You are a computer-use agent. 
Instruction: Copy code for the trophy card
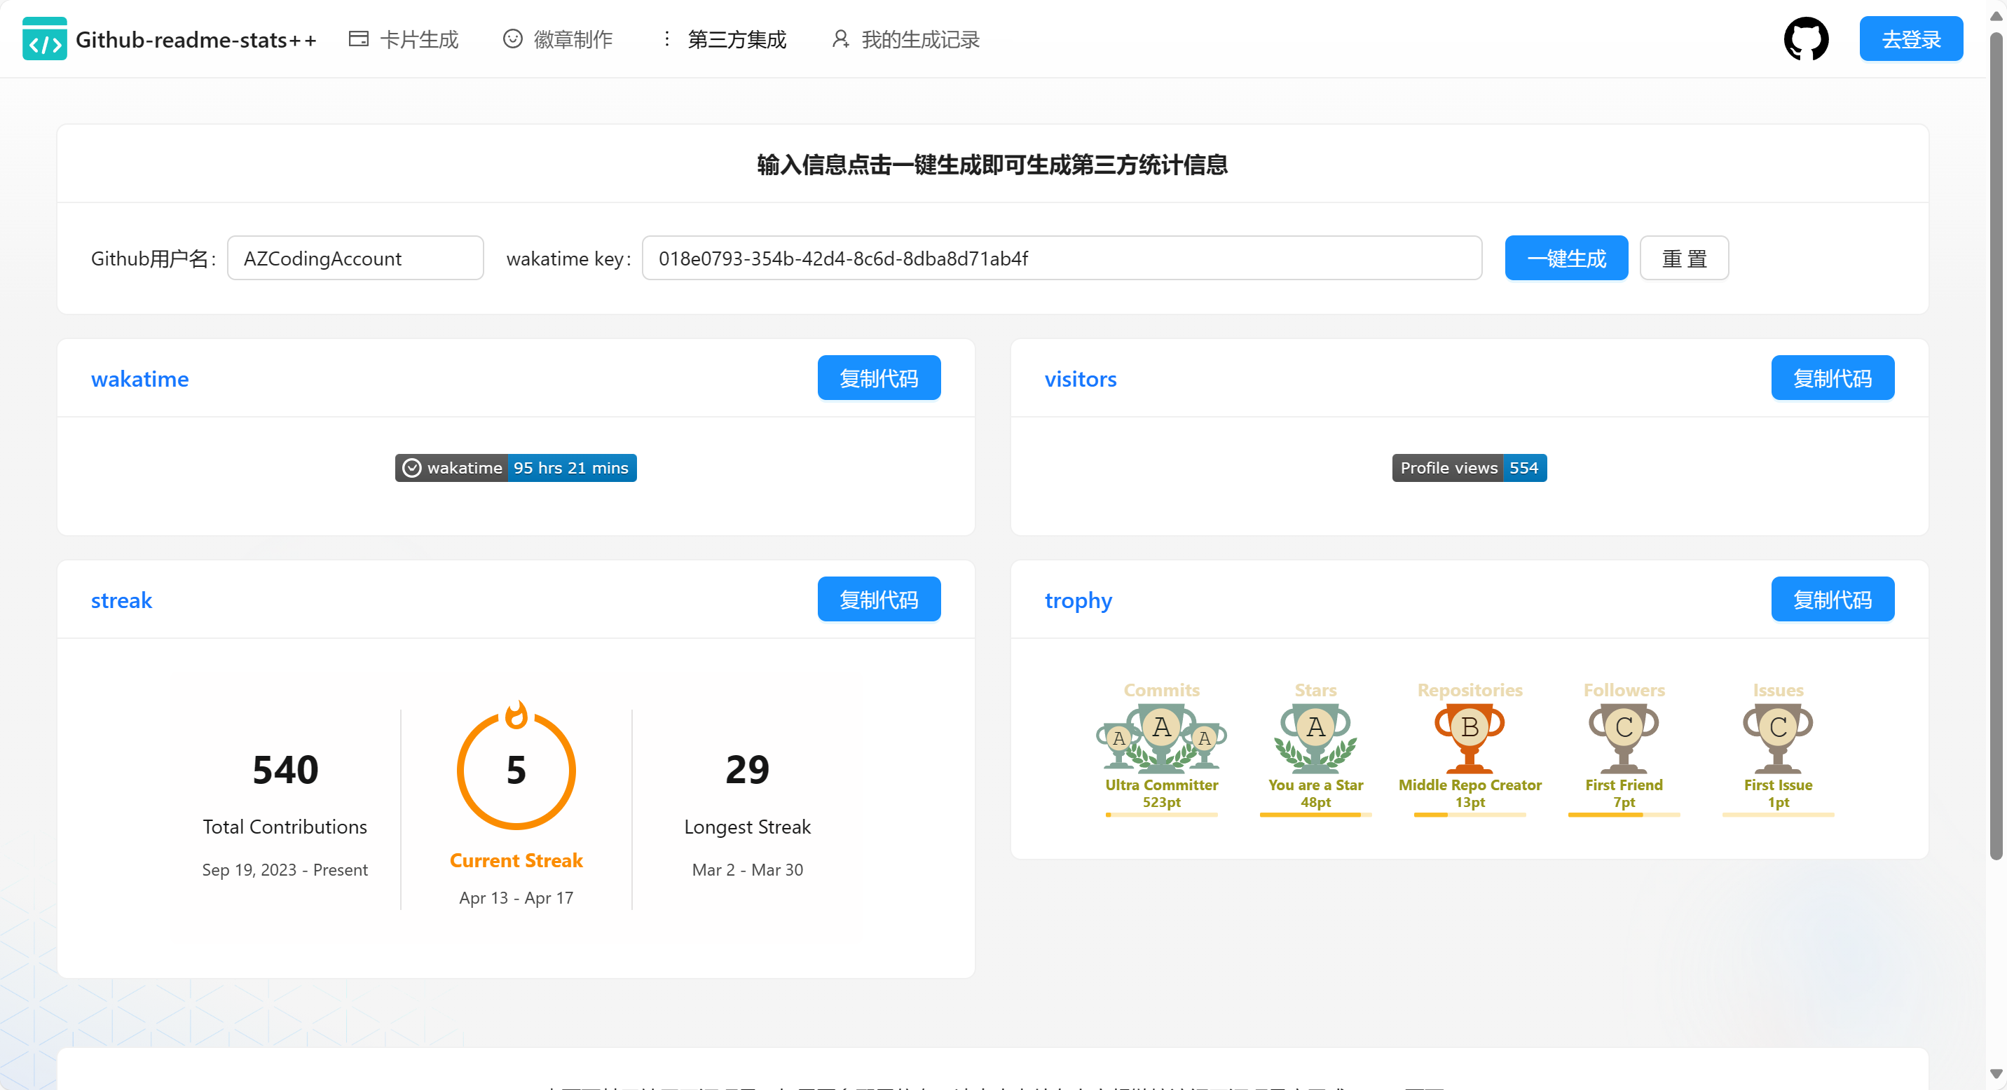1832,600
